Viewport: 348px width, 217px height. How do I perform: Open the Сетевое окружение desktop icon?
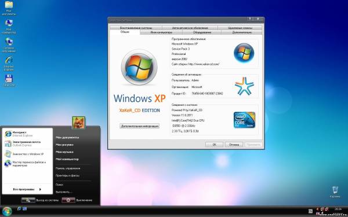(9, 45)
